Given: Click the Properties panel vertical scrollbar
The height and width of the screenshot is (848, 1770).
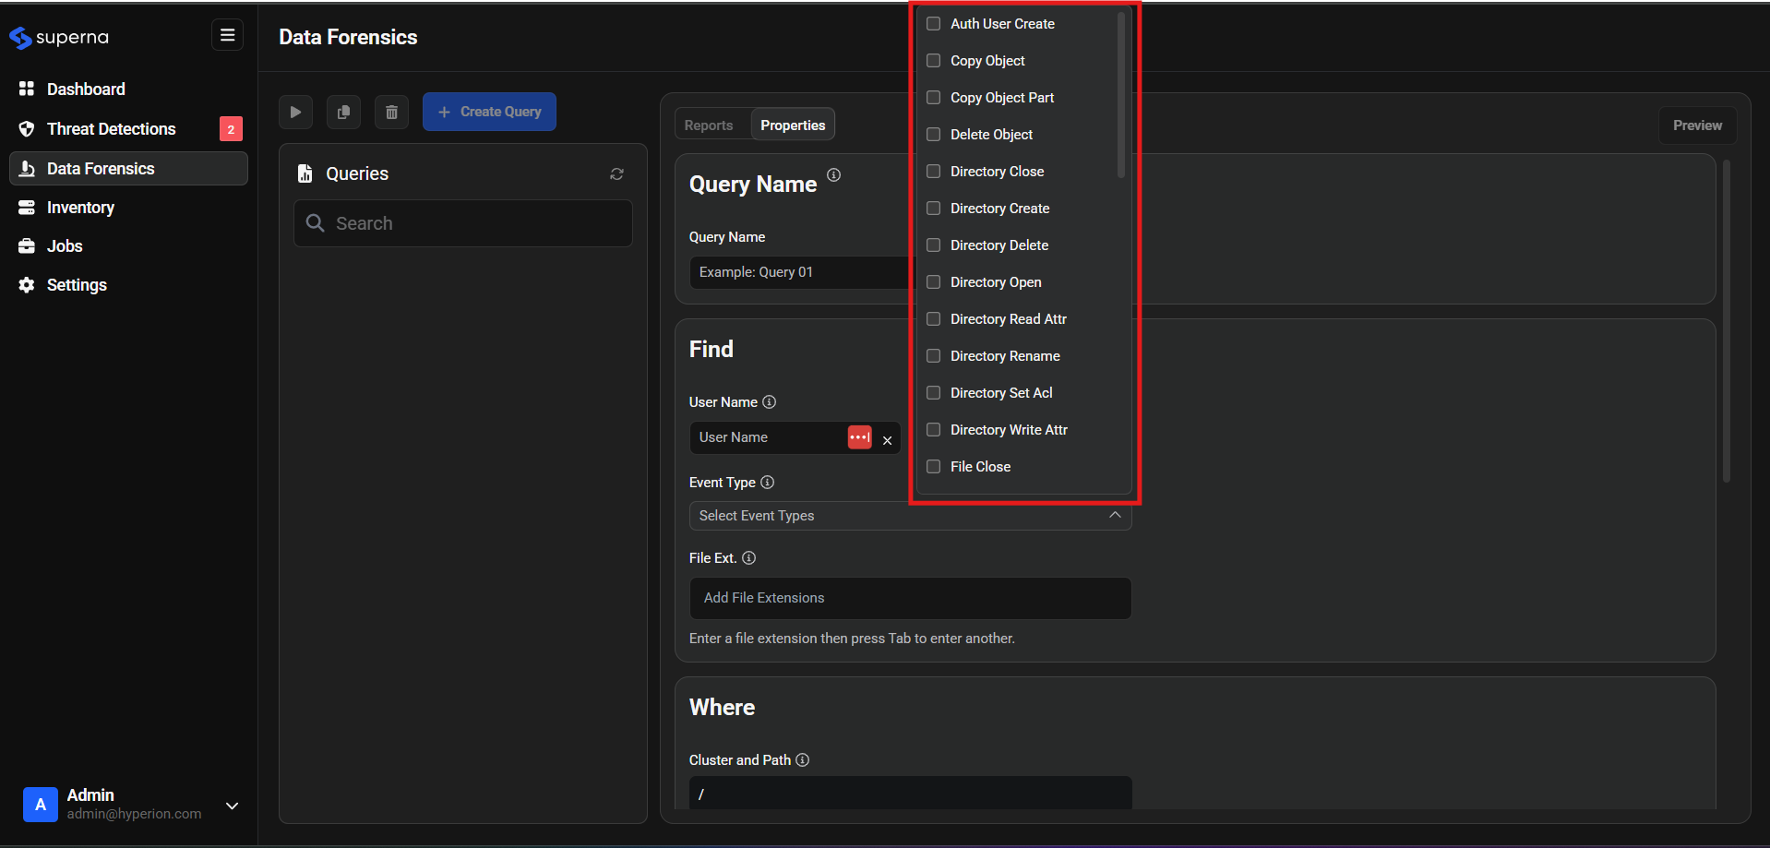Looking at the screenshot, I should coord(1726,321).
